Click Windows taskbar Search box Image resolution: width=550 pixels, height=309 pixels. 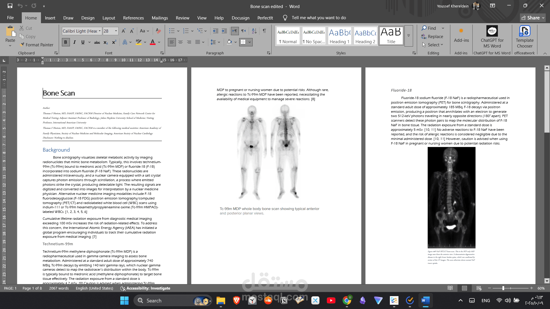[x=173, y=300]
